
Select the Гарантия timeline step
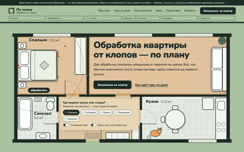coord(217,18)
